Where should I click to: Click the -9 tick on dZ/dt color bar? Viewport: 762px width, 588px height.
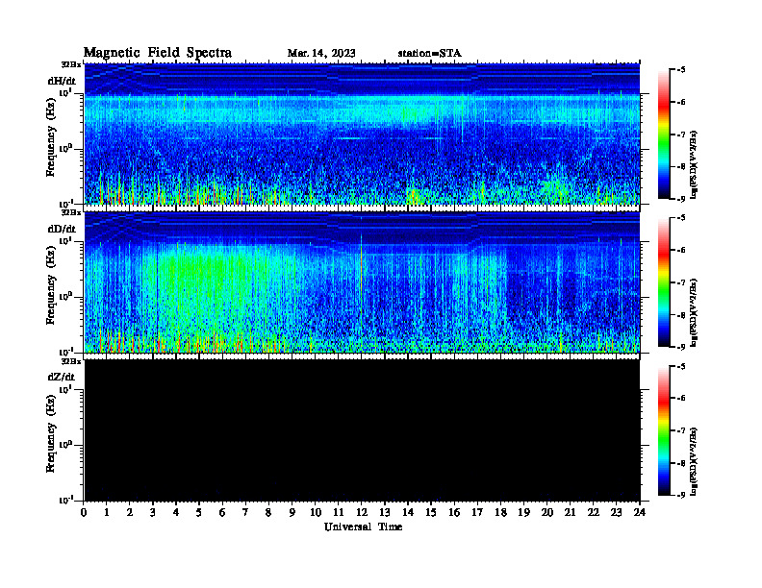pos(681,495)
